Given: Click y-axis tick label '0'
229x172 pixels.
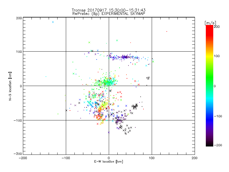Looking at the screenshot, I should (21, 86).
